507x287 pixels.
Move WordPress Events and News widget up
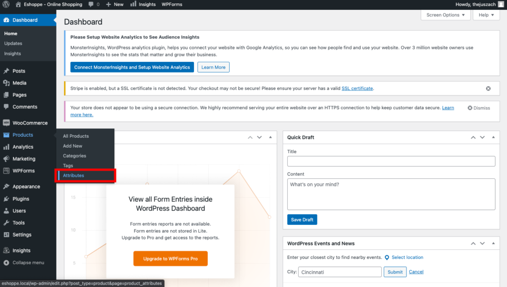click(473, 244)
